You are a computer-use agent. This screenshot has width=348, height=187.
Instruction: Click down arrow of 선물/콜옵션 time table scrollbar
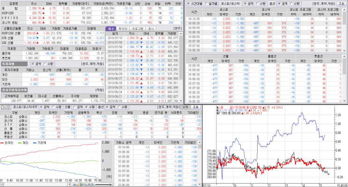tap(344, 101)
